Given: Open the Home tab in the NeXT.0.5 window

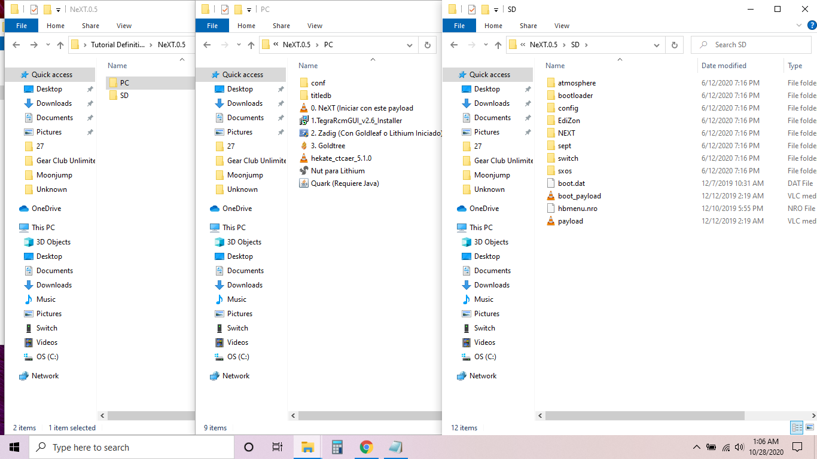Looking at the screenshot, I should pos(56,26).
